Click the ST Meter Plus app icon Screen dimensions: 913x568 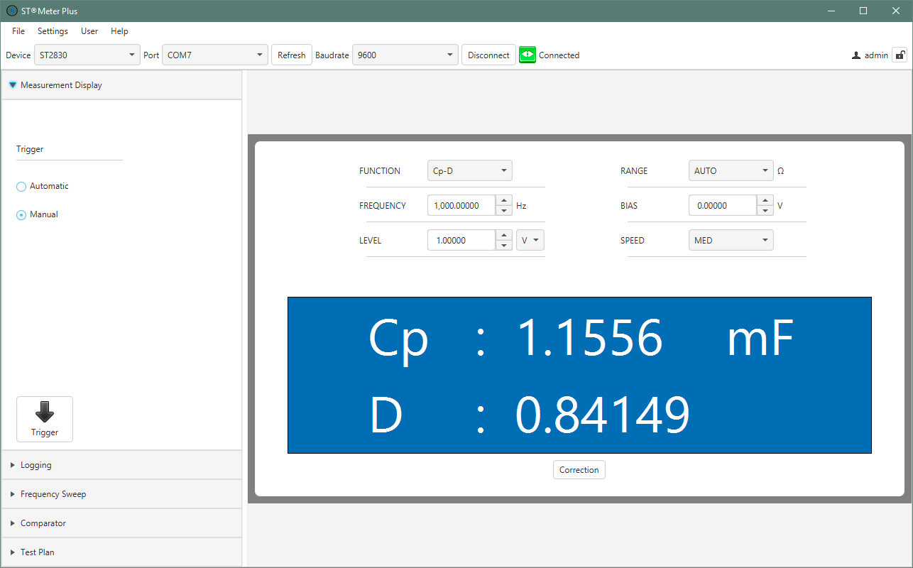(x=11, y=11)
